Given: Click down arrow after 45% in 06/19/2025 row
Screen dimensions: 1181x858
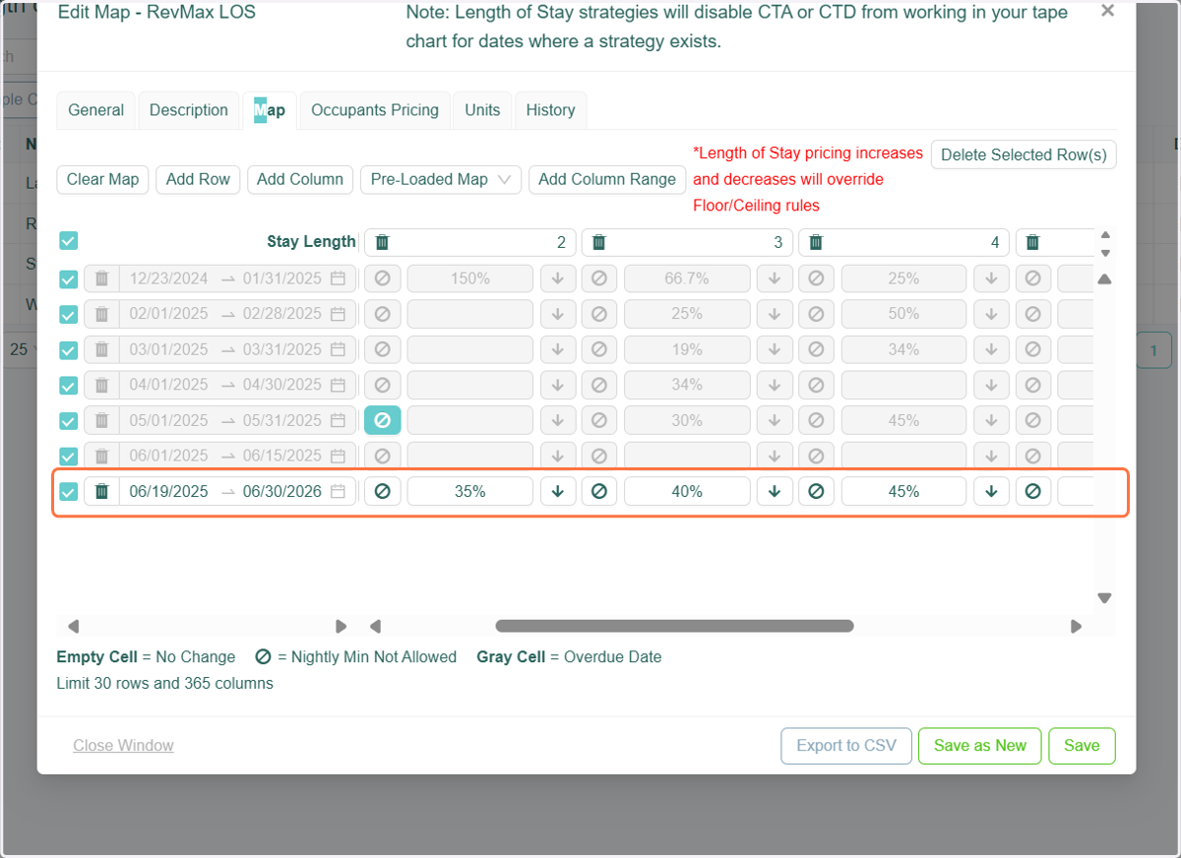Looking at the screenshot, I should coord(991,491).
